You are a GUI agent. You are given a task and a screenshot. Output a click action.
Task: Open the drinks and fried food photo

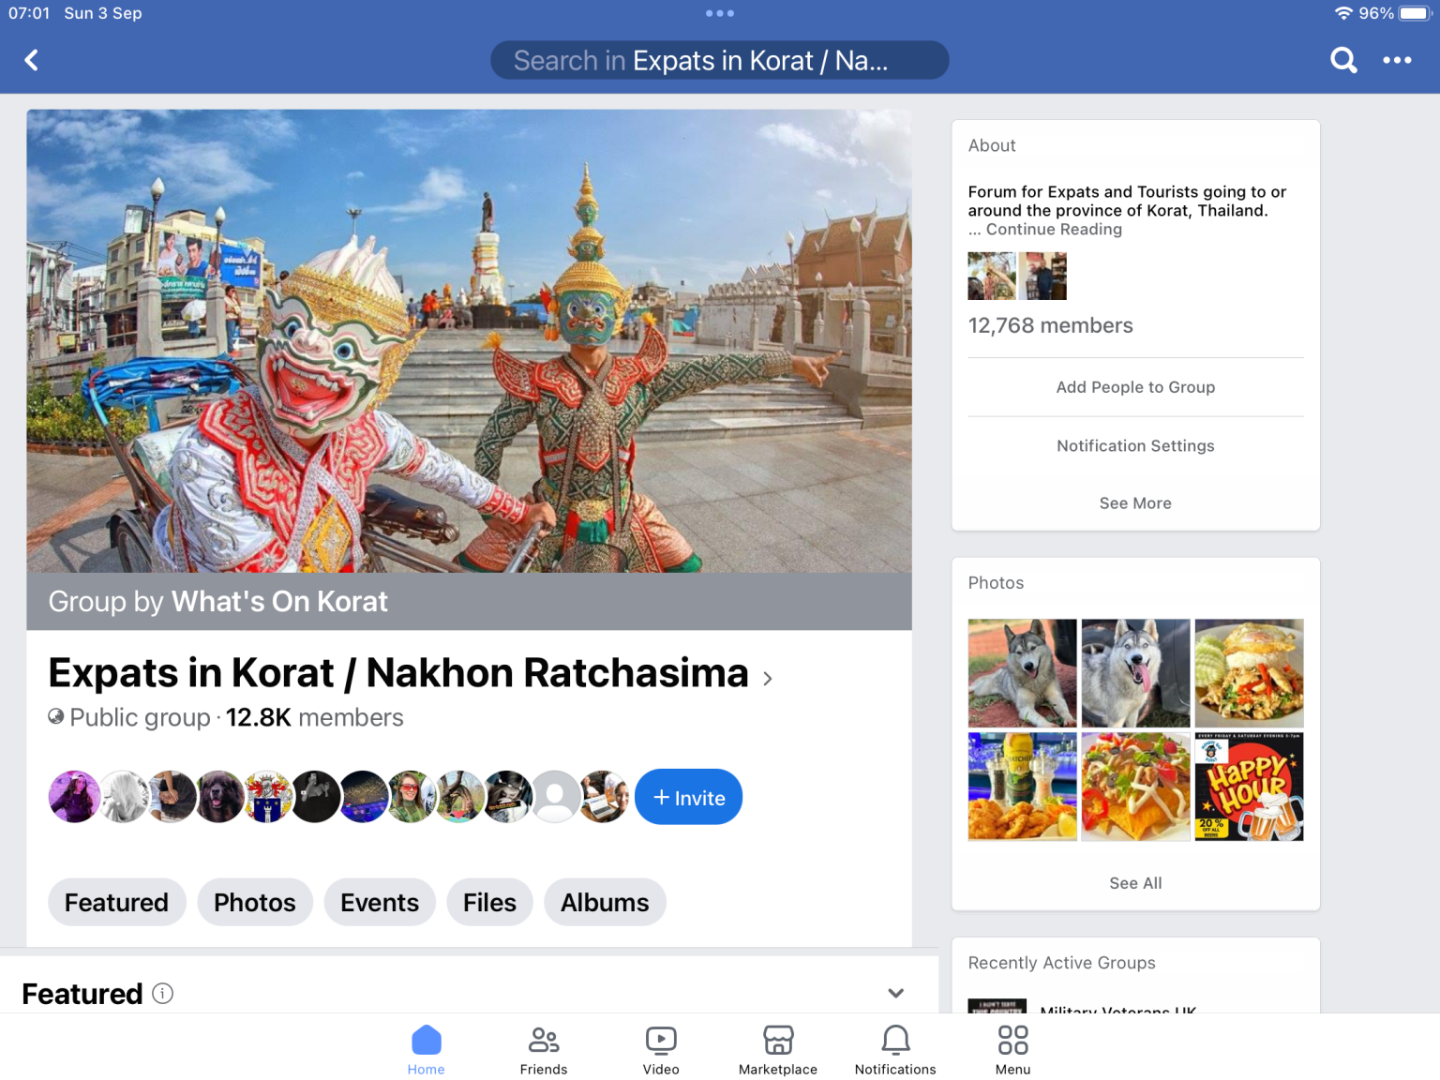(x=1022, y=787)
